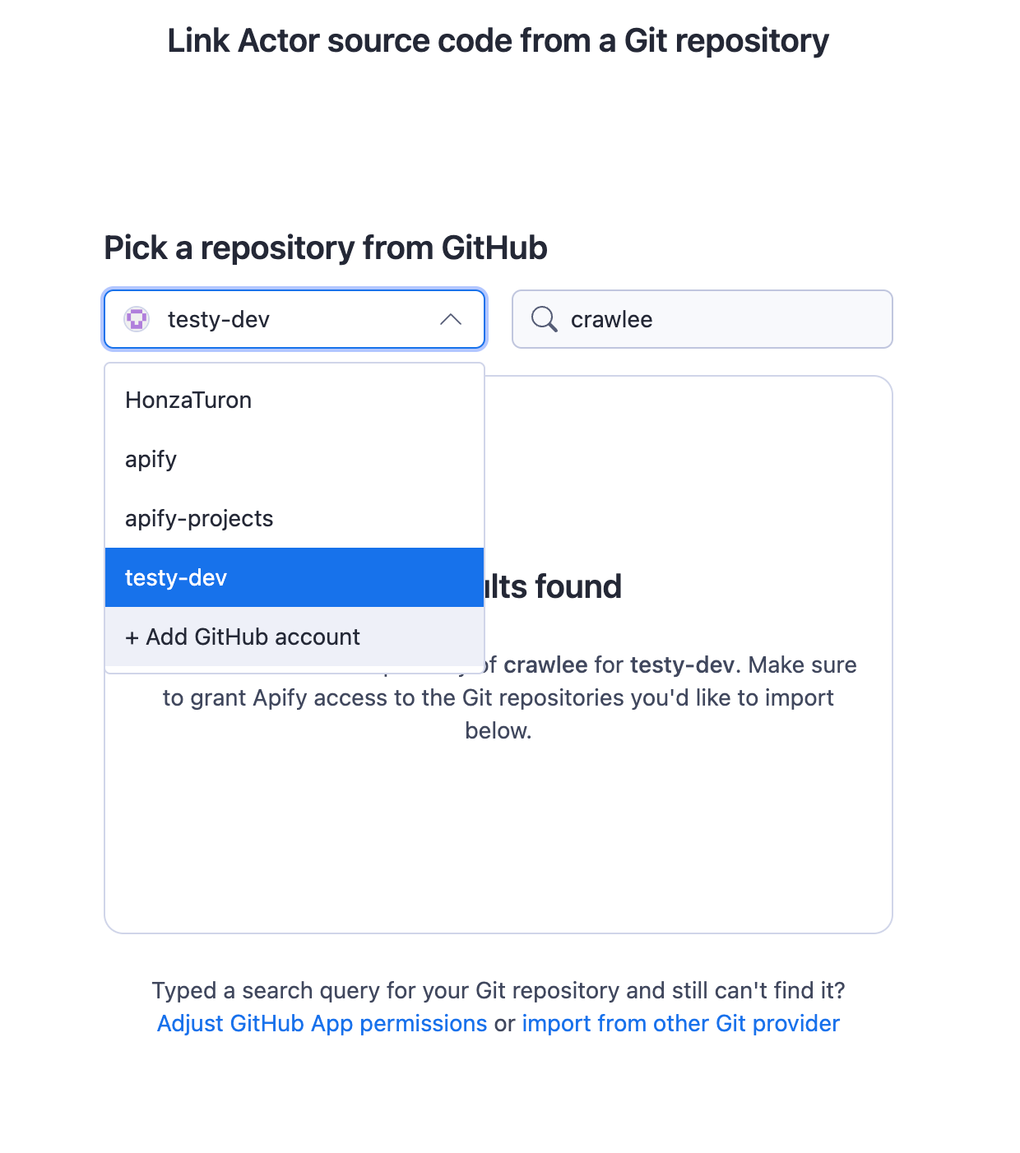The height and width of the screenshot is (1153, 1020).
Task: Click import from other Git provider
Action: [x=680, y=1023]
